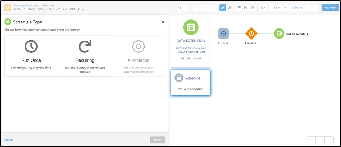The width and height of the screenshot is (341, 147).
Task: Click the Run the journey only one time text
Action: (x=31, y=68)
